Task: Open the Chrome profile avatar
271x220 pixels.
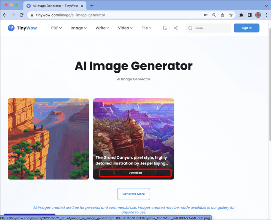Action: 258,15
